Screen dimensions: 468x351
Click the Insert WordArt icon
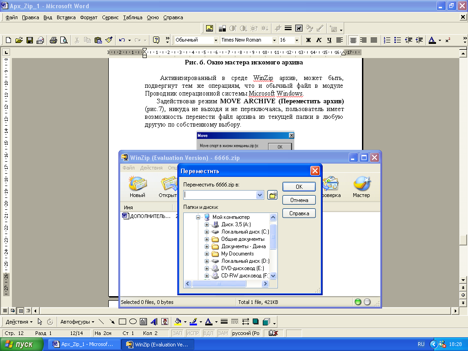pos(154,321)
